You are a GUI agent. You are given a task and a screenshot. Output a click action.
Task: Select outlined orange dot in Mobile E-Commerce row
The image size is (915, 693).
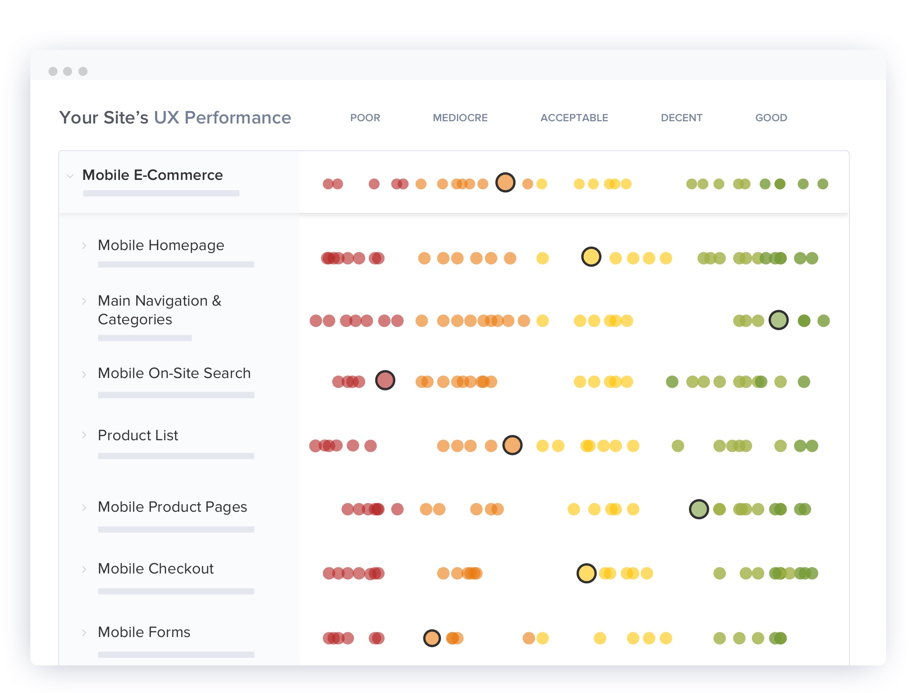coord(505,183)
